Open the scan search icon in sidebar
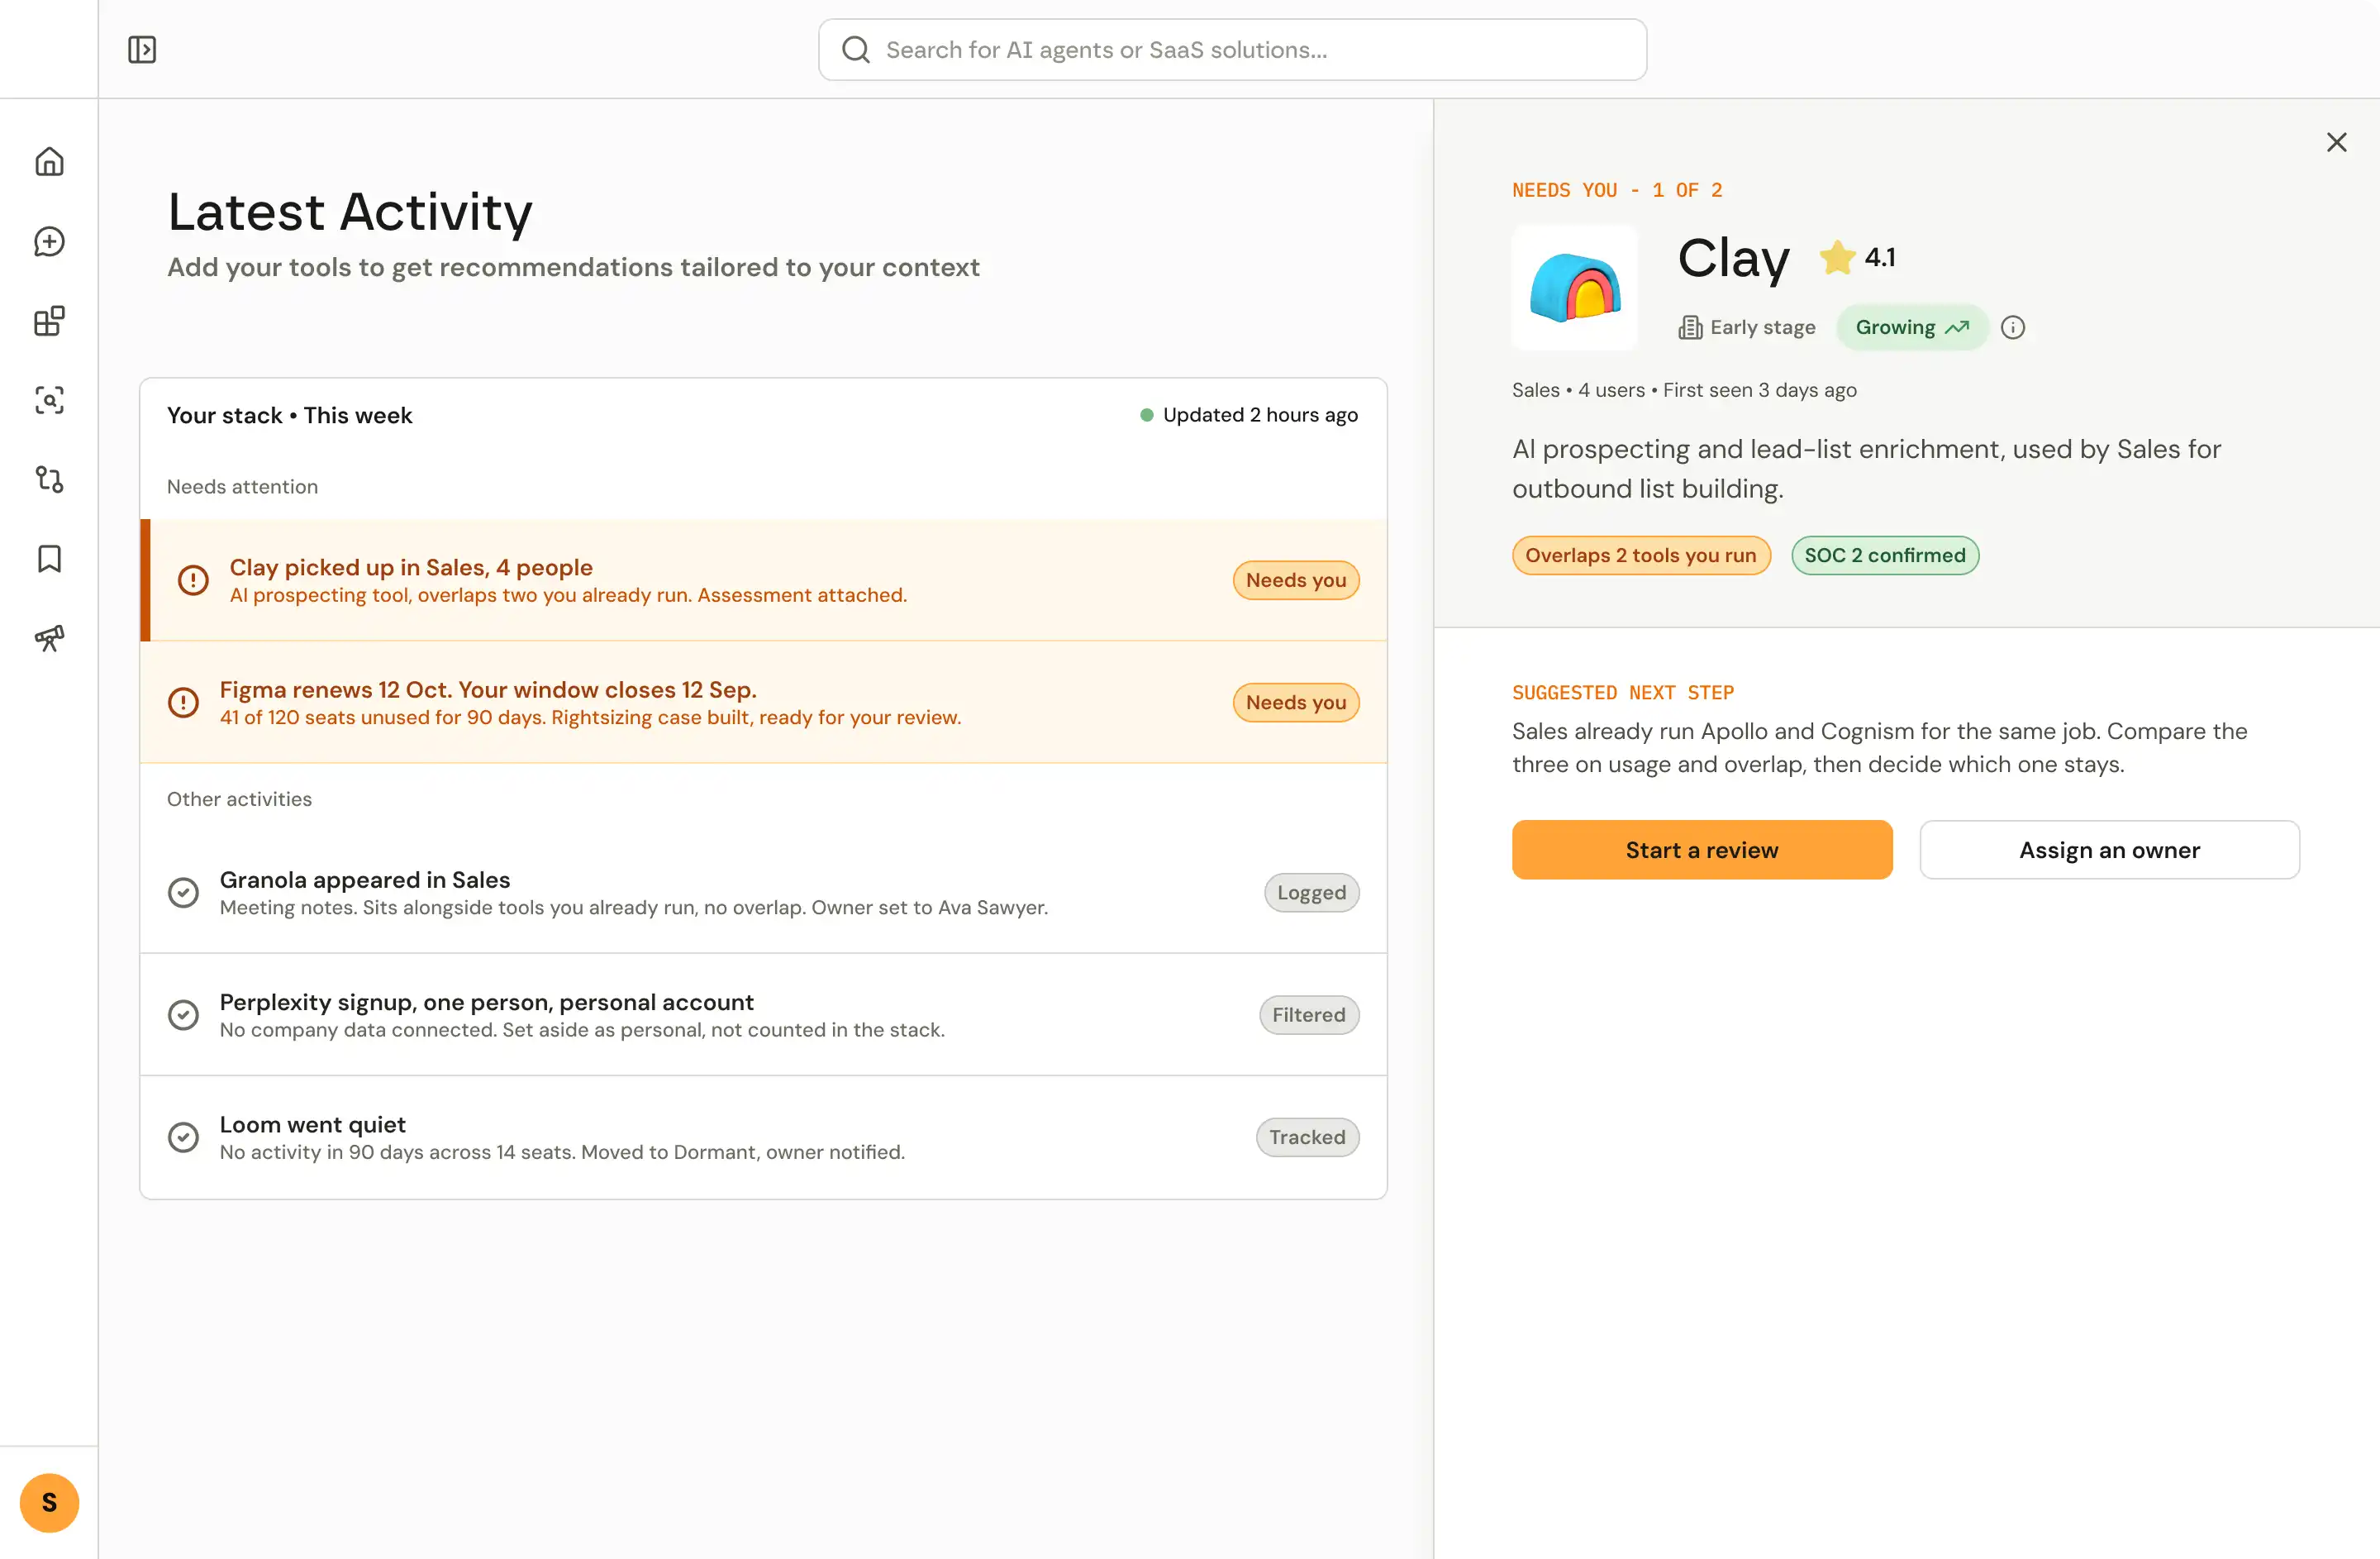The width and height of the screenshot is (2380, 1559). point(49,400)
